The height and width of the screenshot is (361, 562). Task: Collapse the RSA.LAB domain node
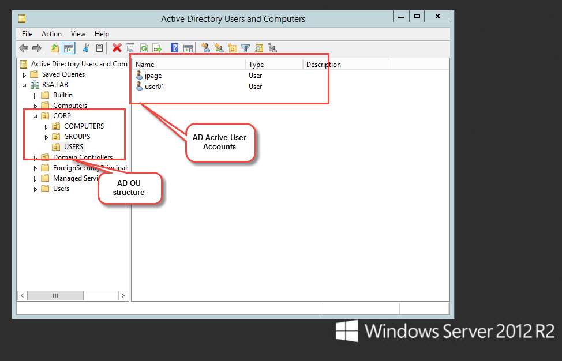pyautogui.click(x=24, y=85)
